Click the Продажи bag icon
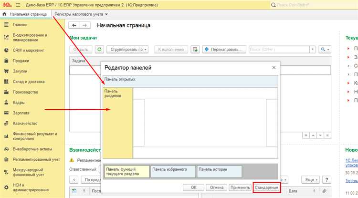358x198 pixels. [x=6, y=61]
